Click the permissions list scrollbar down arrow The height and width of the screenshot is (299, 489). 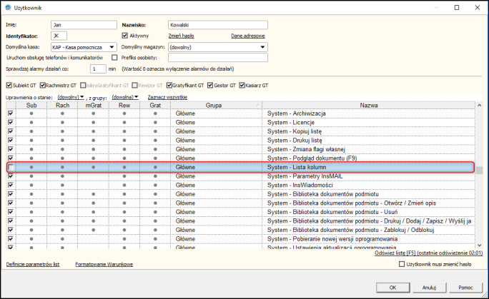[479, 245]
